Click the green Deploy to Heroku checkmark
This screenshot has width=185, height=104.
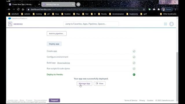click(x=134, y=75)
